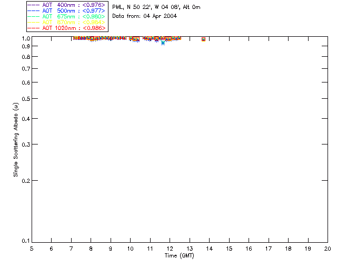Click the AOT 870nm legend entry
337x269 pixels.
66,22
